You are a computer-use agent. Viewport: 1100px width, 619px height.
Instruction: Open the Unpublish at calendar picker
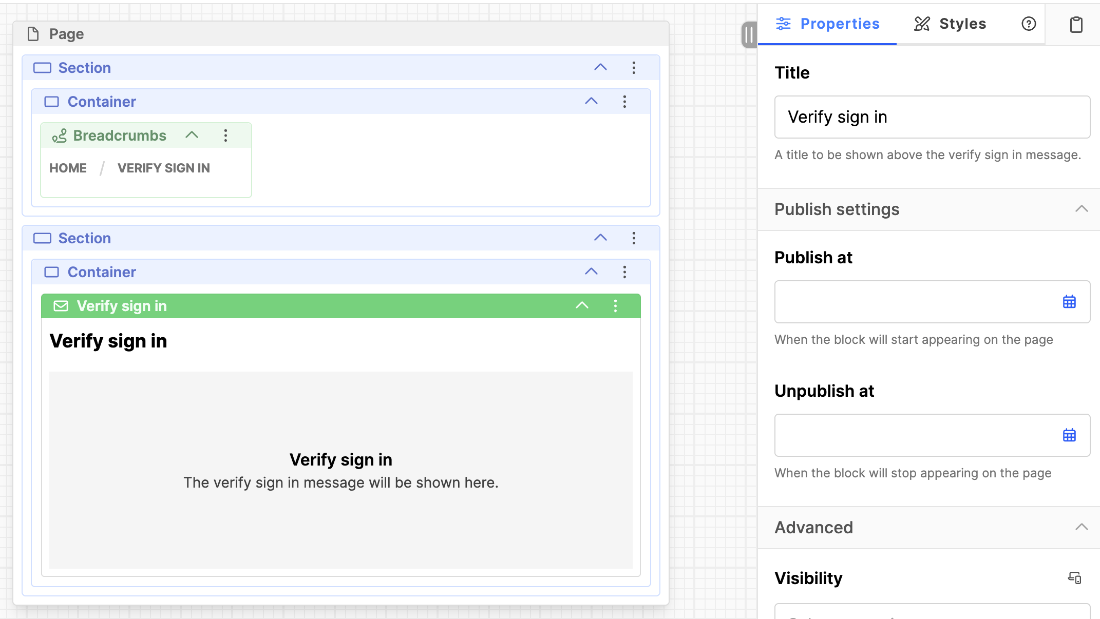(x=1069, y=435)
